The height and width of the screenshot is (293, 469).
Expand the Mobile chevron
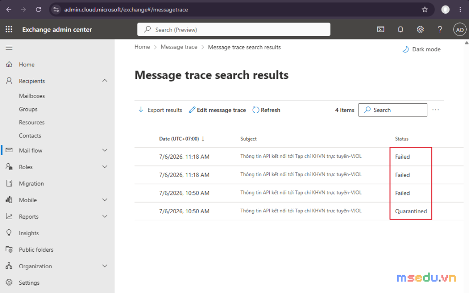(105, 200)
